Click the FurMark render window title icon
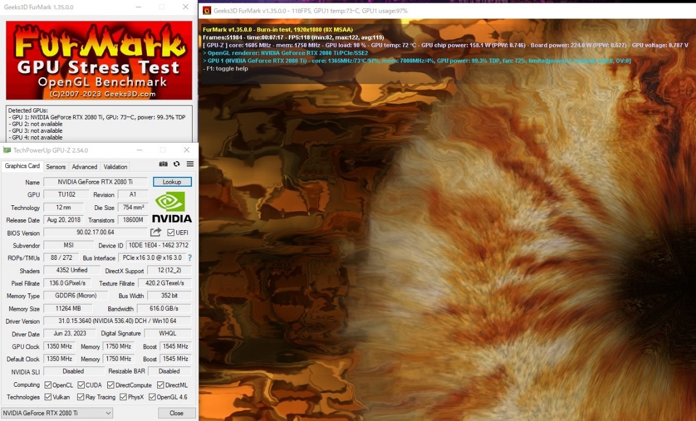The image size is (696, 421). point(206,10)
